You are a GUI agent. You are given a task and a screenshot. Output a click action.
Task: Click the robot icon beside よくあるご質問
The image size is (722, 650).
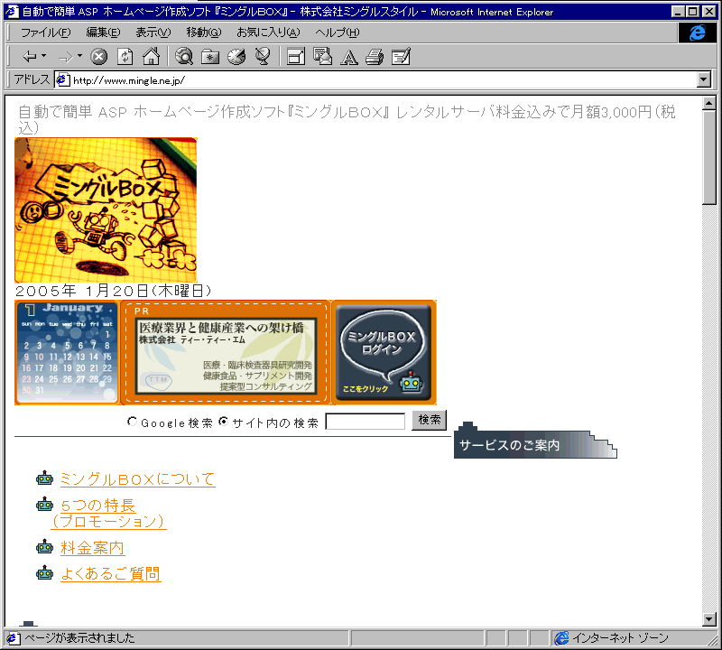click(44, 572)
